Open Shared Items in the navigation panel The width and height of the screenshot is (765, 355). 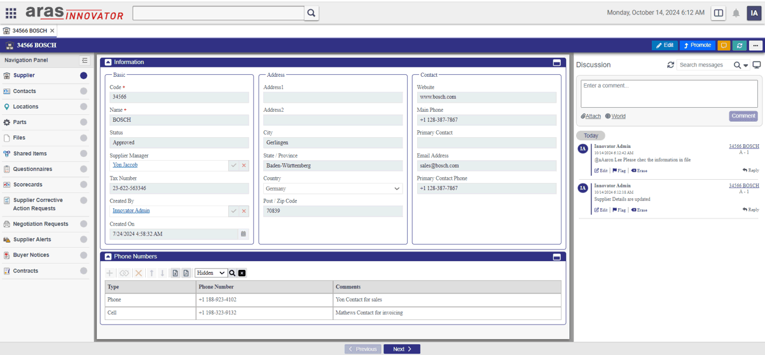click(30, 153)
